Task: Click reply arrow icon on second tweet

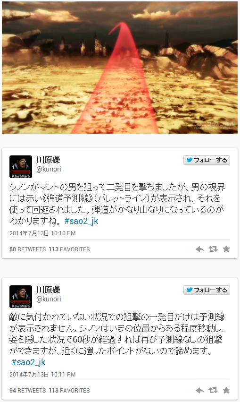Action: click(x=200, y=390)
